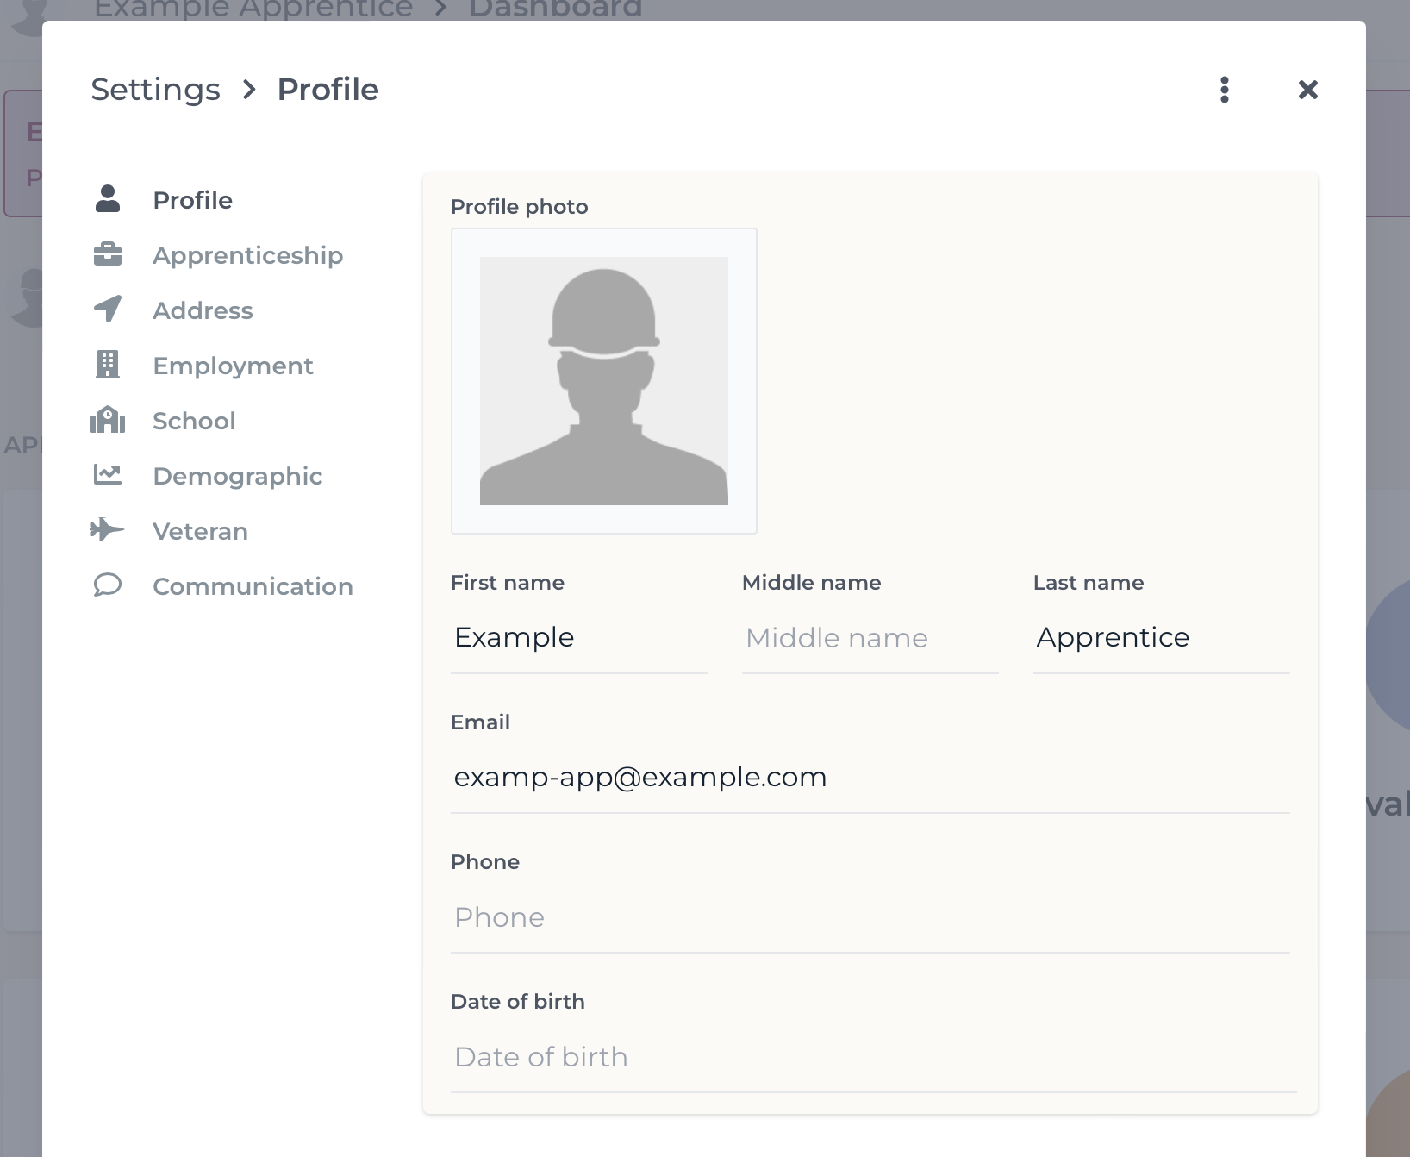Go to the Employment section
Screen dimensions: 1410x1157
234,366
